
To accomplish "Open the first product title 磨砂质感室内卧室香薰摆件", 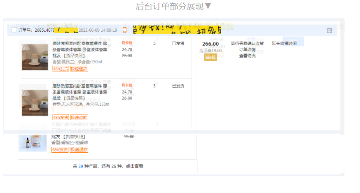I will pyautogui.click(x=79, y=44).
